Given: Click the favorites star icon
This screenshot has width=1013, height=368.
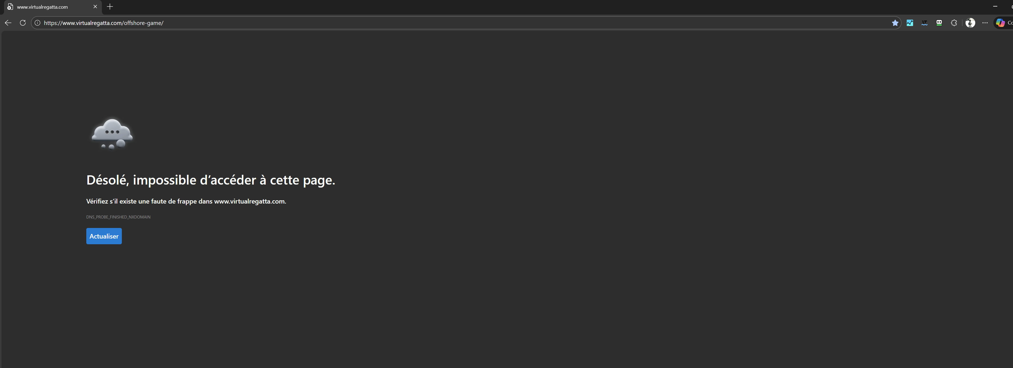Looking at the screenshot, I should pyautogui.click(x=895, y=23).
